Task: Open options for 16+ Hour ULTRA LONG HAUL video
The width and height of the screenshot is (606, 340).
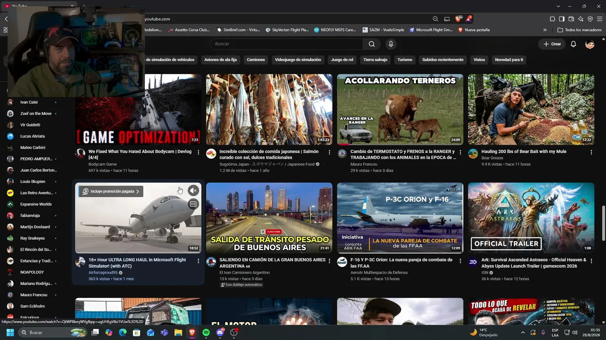Action: pyautogui.click(x=198, y=261)
